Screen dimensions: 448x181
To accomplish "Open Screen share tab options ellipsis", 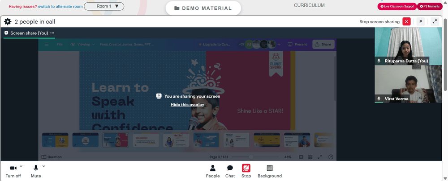I will click(x=52, y=33).
